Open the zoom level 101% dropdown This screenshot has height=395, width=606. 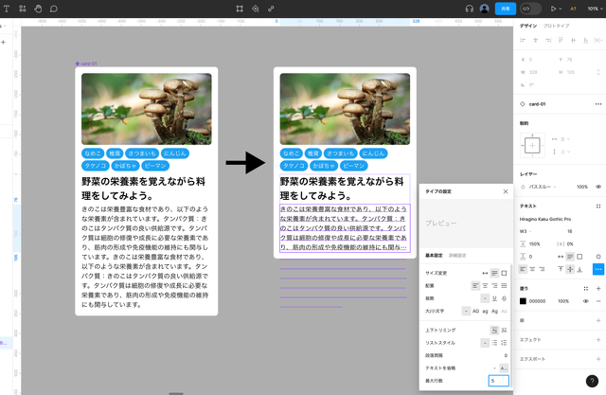pos(592,9)
